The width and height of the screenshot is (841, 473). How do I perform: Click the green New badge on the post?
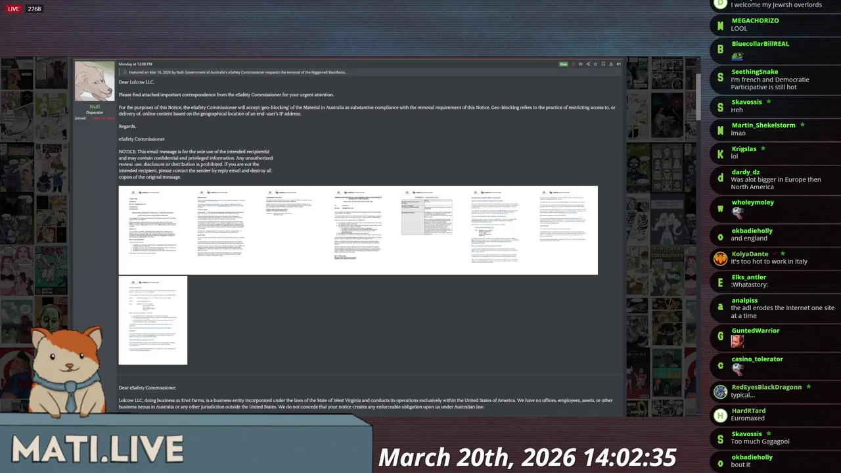point(564,64)
